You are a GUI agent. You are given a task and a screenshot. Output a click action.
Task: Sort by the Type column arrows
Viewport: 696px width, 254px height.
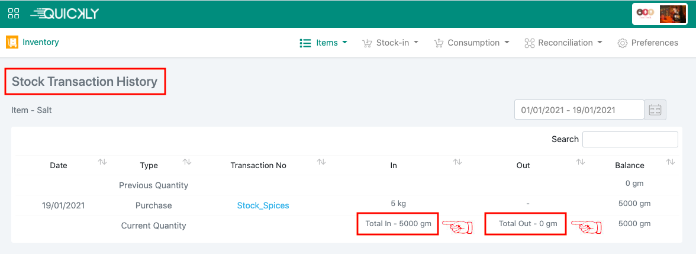(x=187, y=162)
